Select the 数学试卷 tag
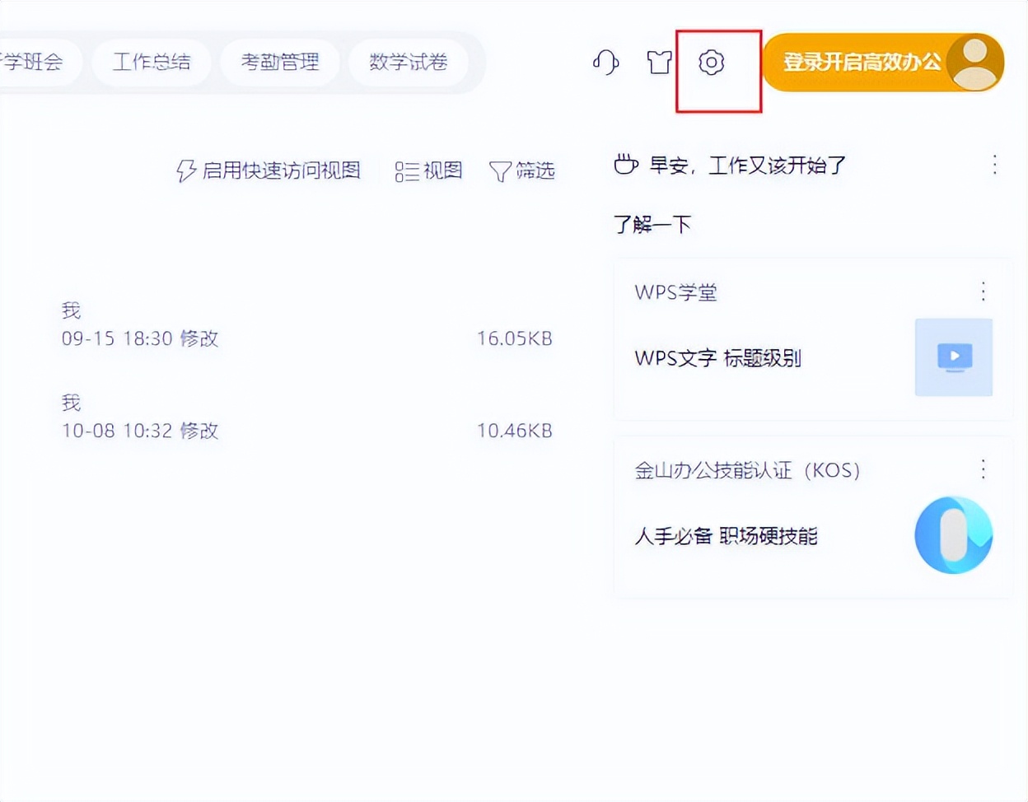1028x802 pixels. [409, 62]
